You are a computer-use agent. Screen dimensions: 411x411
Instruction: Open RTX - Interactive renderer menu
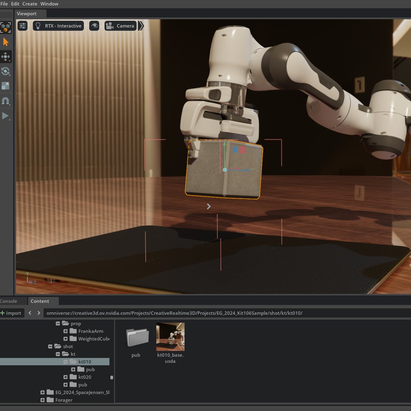click(x=58, y=26)
